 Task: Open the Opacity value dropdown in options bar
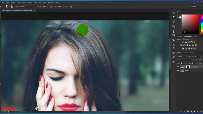click(48, 7)
